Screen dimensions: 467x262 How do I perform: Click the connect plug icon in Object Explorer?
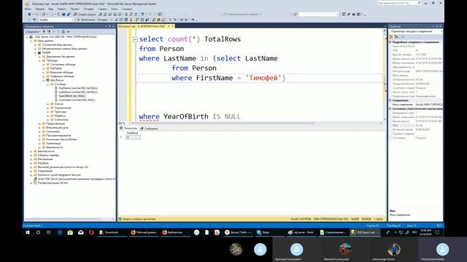44,31
